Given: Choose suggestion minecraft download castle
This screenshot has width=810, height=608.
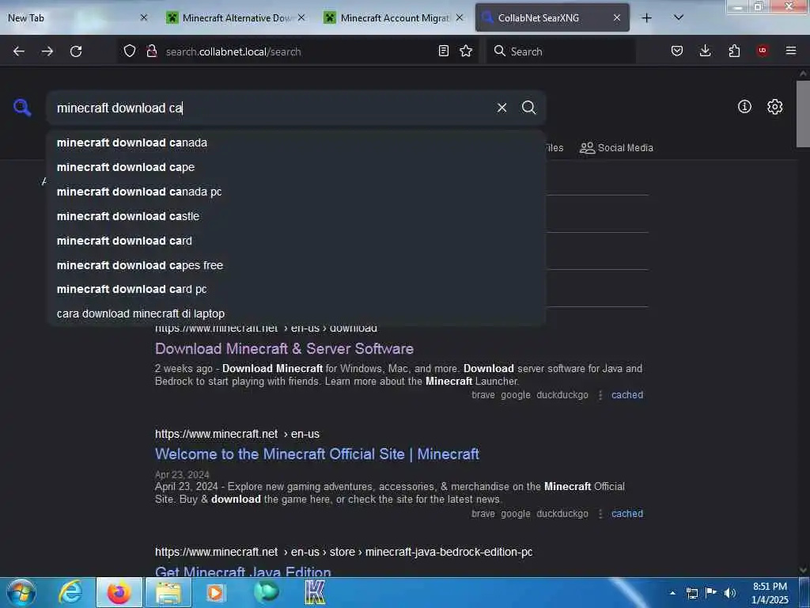Looking at the screenshot, I should click(x=296, y=216).
